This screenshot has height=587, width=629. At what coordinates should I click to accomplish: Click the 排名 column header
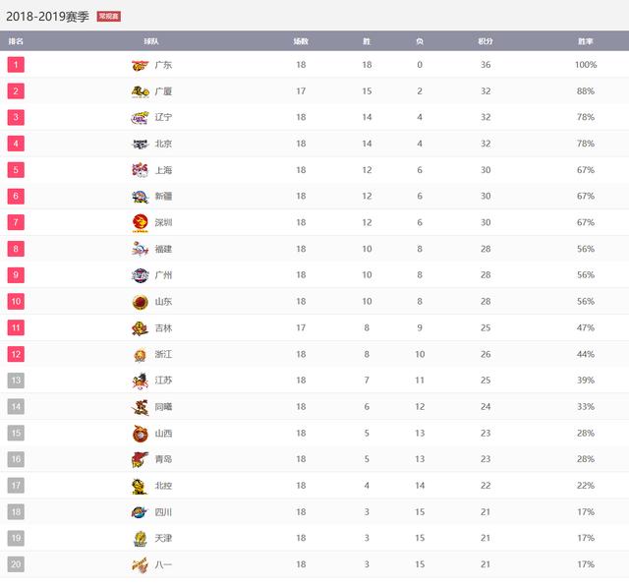pos(16,41)
